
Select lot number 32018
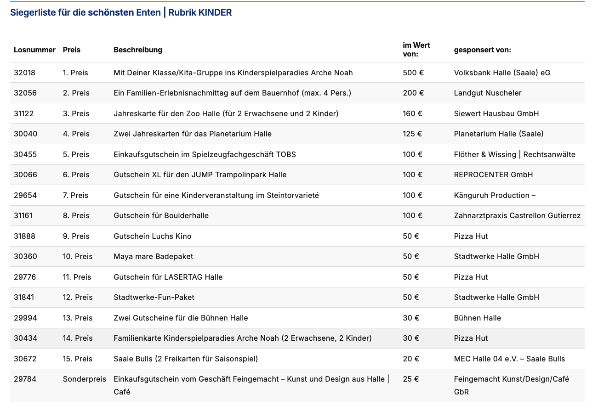[x=24, y=73]
